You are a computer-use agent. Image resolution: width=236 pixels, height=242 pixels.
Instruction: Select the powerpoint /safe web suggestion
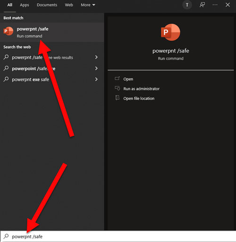coord(52,68)
